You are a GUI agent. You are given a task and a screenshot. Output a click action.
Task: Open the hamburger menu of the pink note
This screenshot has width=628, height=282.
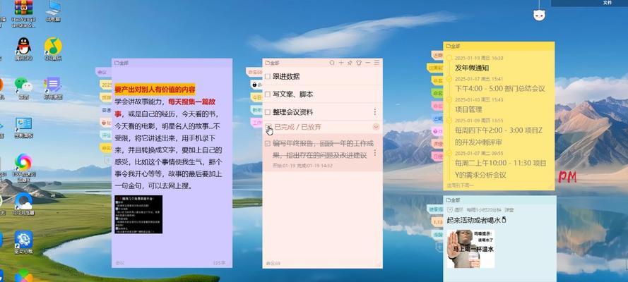click(x=377, y=63)
